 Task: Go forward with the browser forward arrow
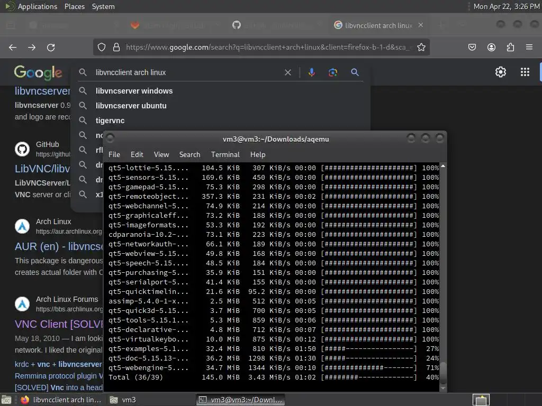tap(32, 47)
